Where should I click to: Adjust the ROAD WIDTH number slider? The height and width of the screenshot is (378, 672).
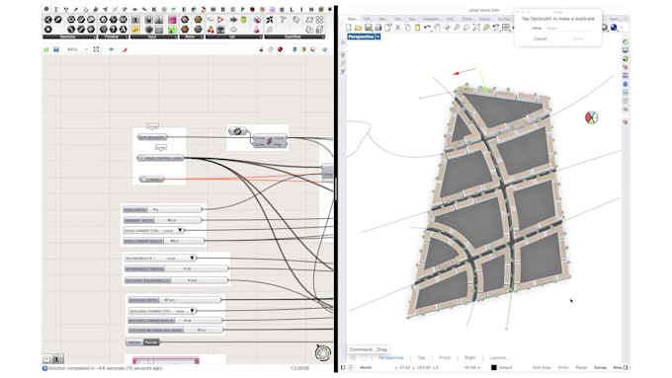click(x=162, y=209)
